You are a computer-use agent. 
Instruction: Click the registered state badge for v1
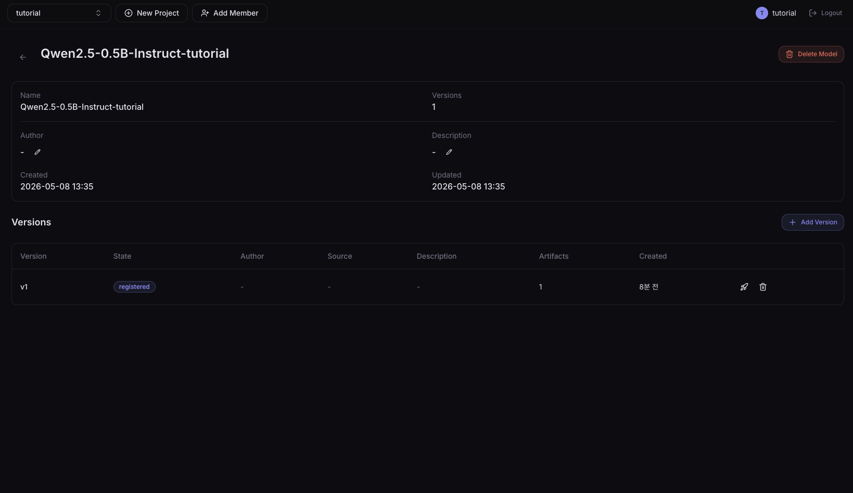pyautogui.click(x=134, y=287)
